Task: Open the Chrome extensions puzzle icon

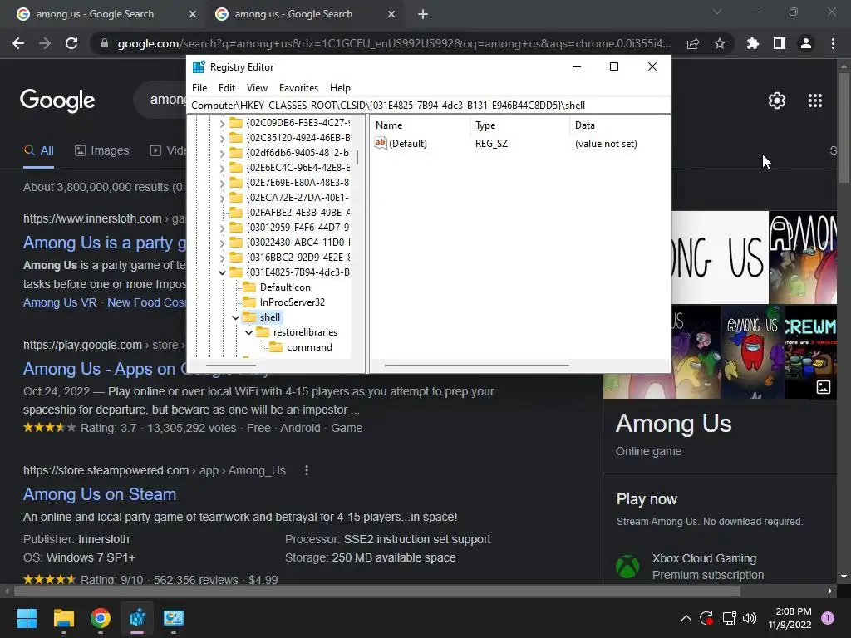Action: click(752, 43)
